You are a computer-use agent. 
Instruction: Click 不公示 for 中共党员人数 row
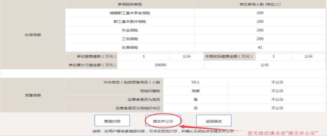coord(277,82)
